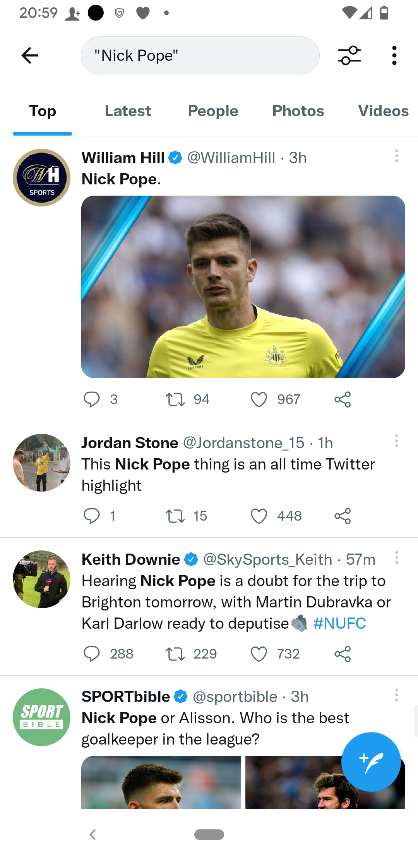Viewport: 418px width, 860px height.
Task: Like Keith Downie's tweet about Brighton
Action: tap(259, 654)
